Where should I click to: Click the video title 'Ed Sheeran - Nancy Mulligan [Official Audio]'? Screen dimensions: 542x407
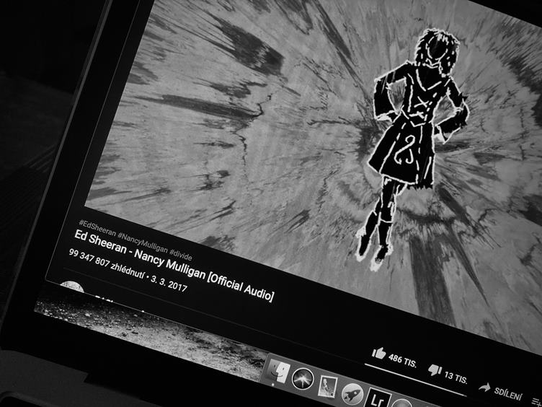point(174,266)
